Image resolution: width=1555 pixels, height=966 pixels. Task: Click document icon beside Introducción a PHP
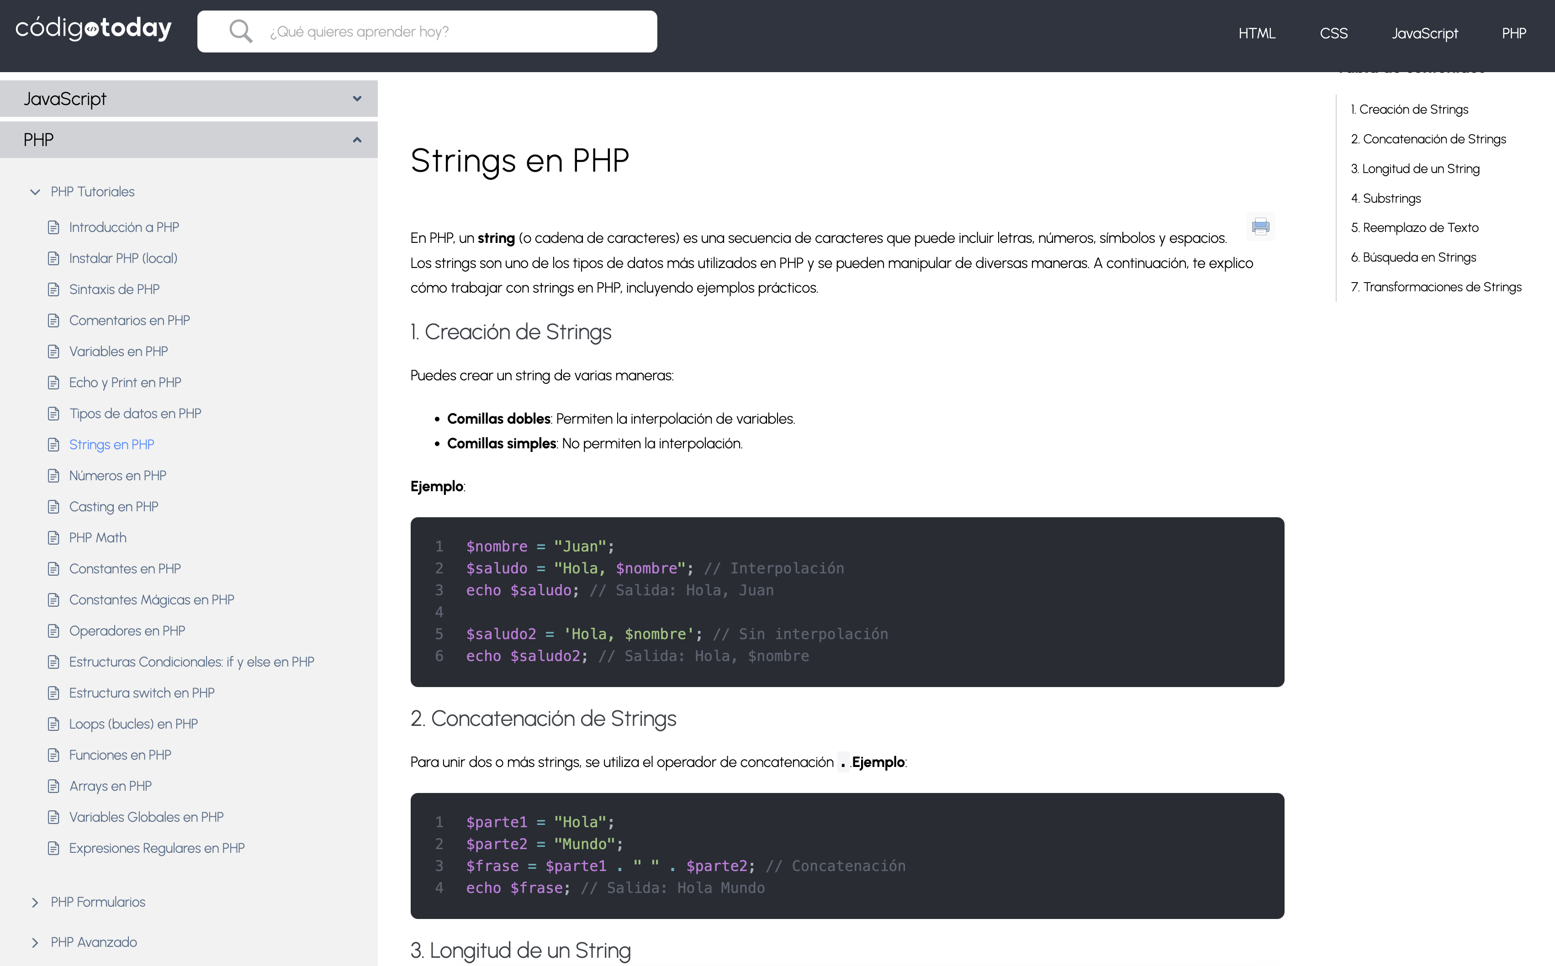point(54,227)
